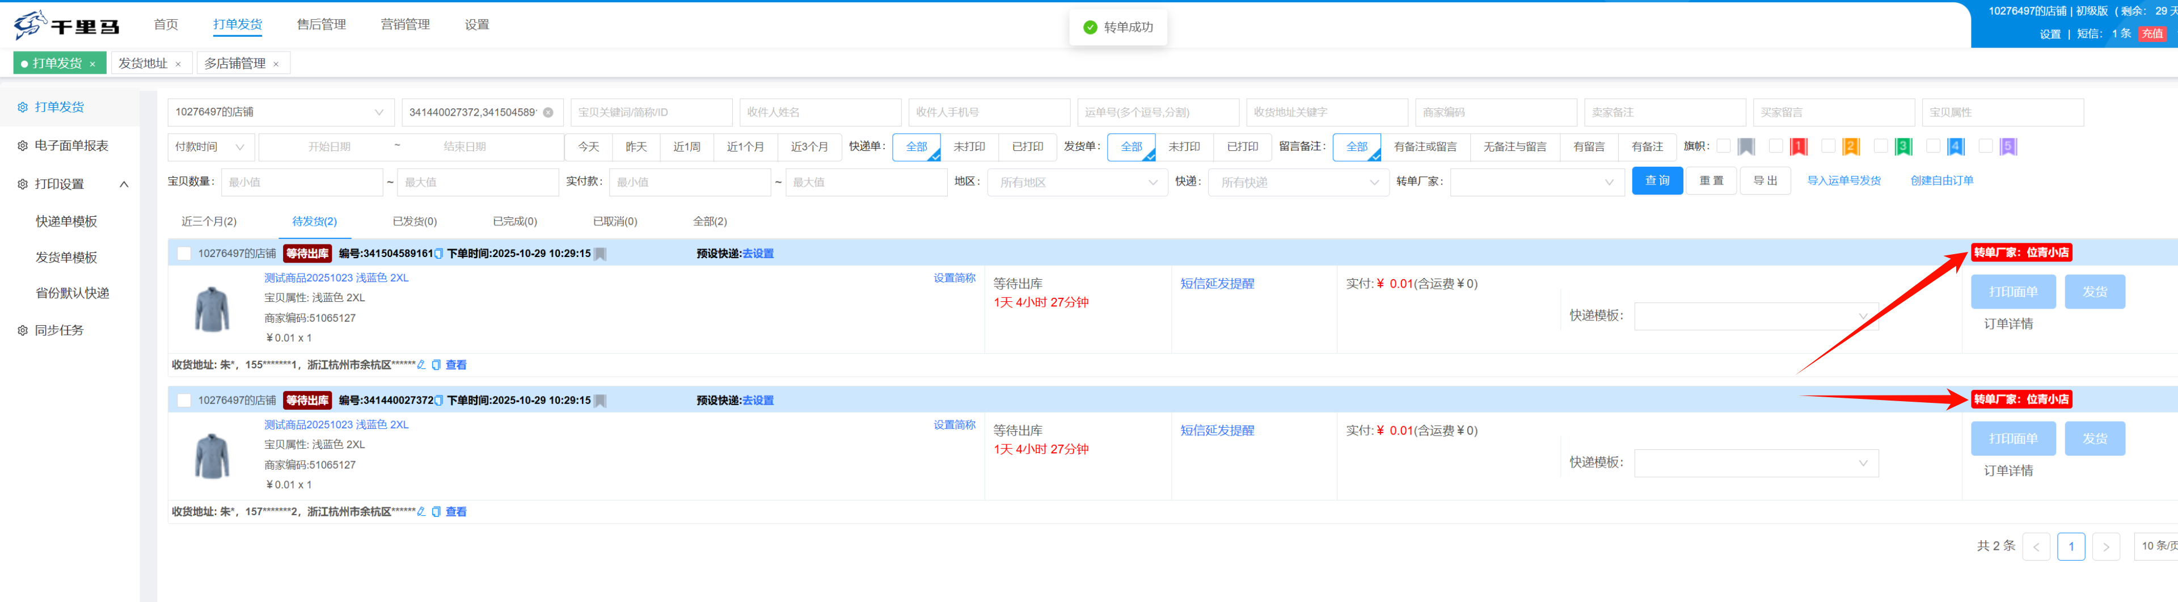Image resolution: width=2178 pixels, height=602 pixels.
Task: Go to next results page arrow
Action: (2105, 547)
